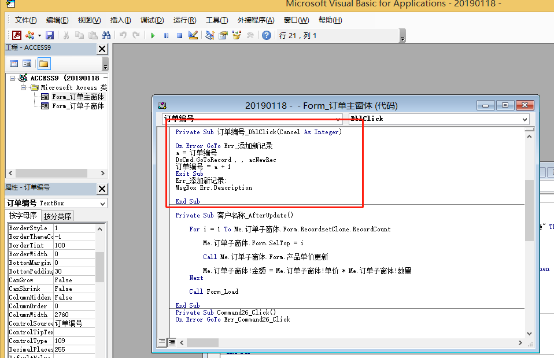This screenshot has height=358, width=554.
Task: Close the 工程 - ACCESS9 project panel
Action: click(x=102, y=49)
